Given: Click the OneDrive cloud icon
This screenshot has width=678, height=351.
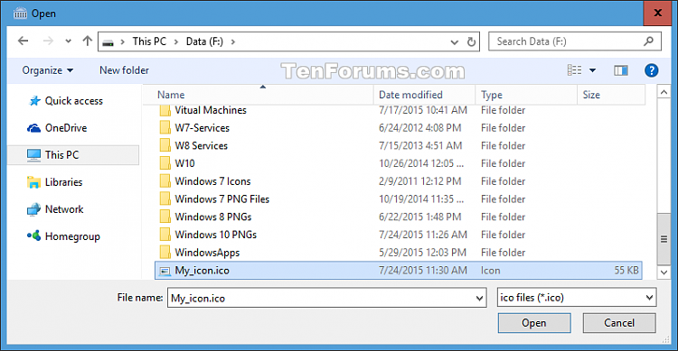Looking at the screenshot, I should pos(33,128).
